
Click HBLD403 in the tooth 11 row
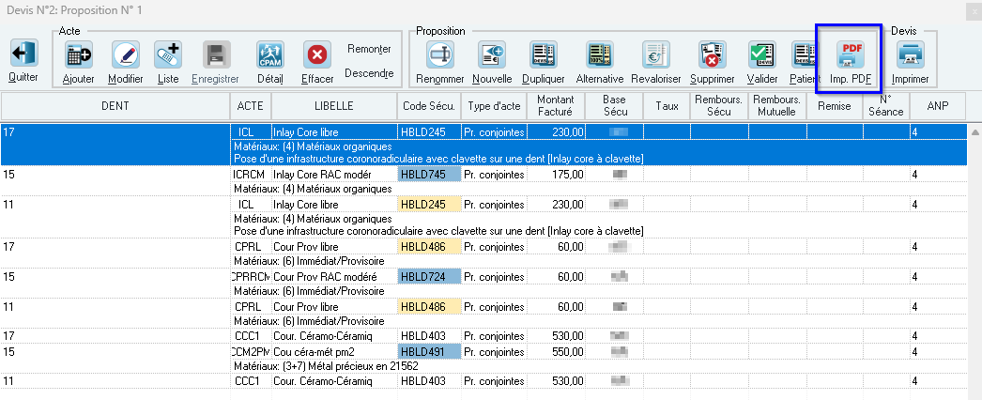(429, 380)
